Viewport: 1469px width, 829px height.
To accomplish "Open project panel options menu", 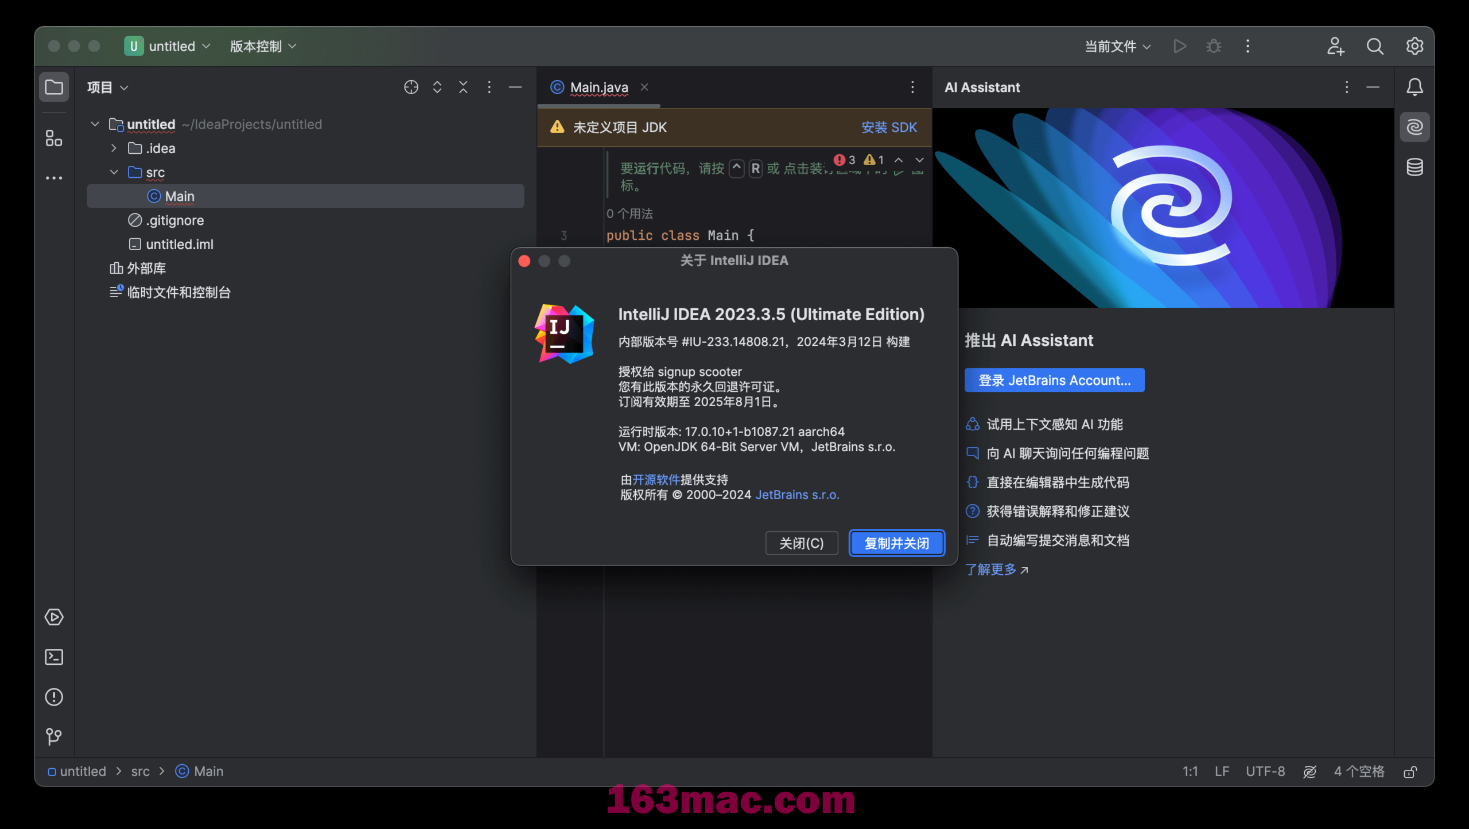I will pyautogui.click(x=489, y=87).
